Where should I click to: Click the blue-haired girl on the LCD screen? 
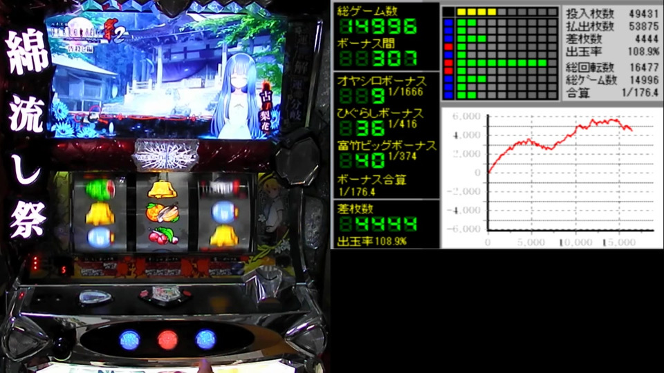pos(237,95)
